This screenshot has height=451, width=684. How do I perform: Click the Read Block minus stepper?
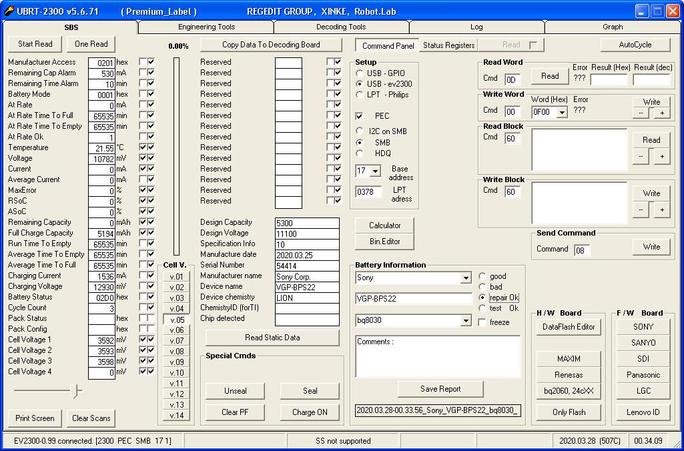(641, 156)
